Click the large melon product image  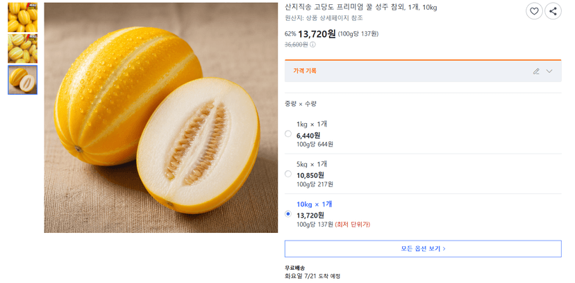pos(161,118)
